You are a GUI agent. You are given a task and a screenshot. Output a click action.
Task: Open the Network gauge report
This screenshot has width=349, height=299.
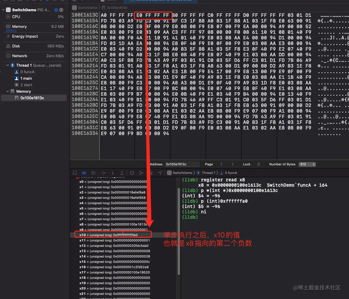[x=35, y=56]
